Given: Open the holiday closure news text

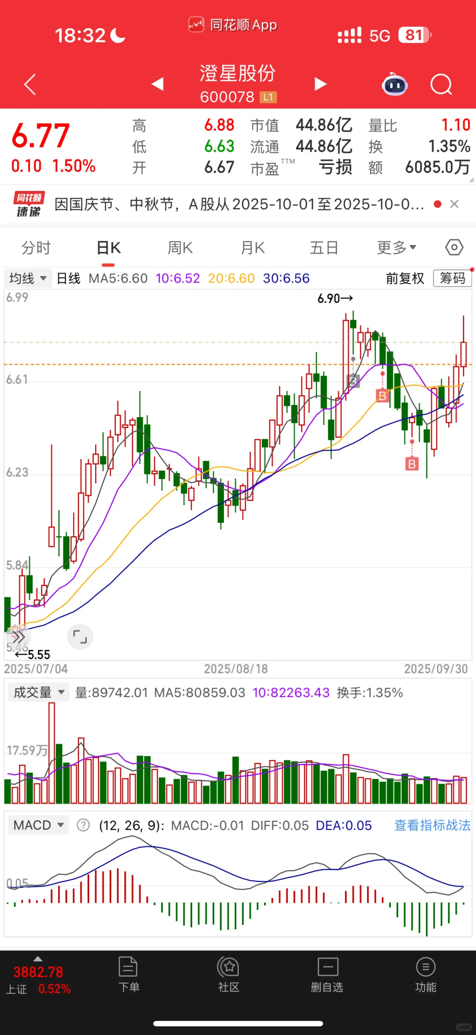Looking at the screenshot, I should click(239, 204).
